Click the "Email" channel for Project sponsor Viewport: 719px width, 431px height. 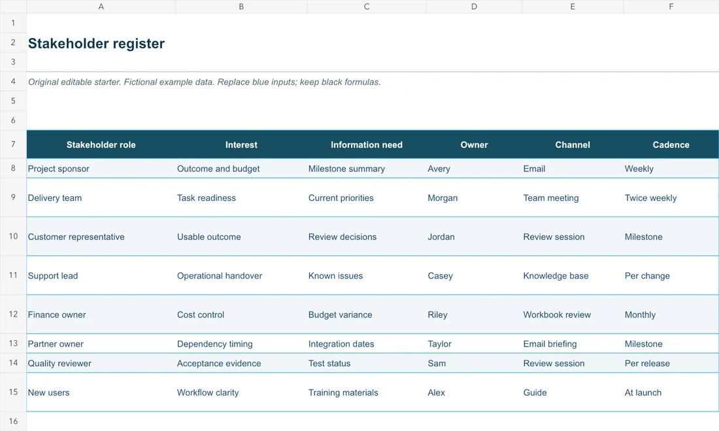573,169
